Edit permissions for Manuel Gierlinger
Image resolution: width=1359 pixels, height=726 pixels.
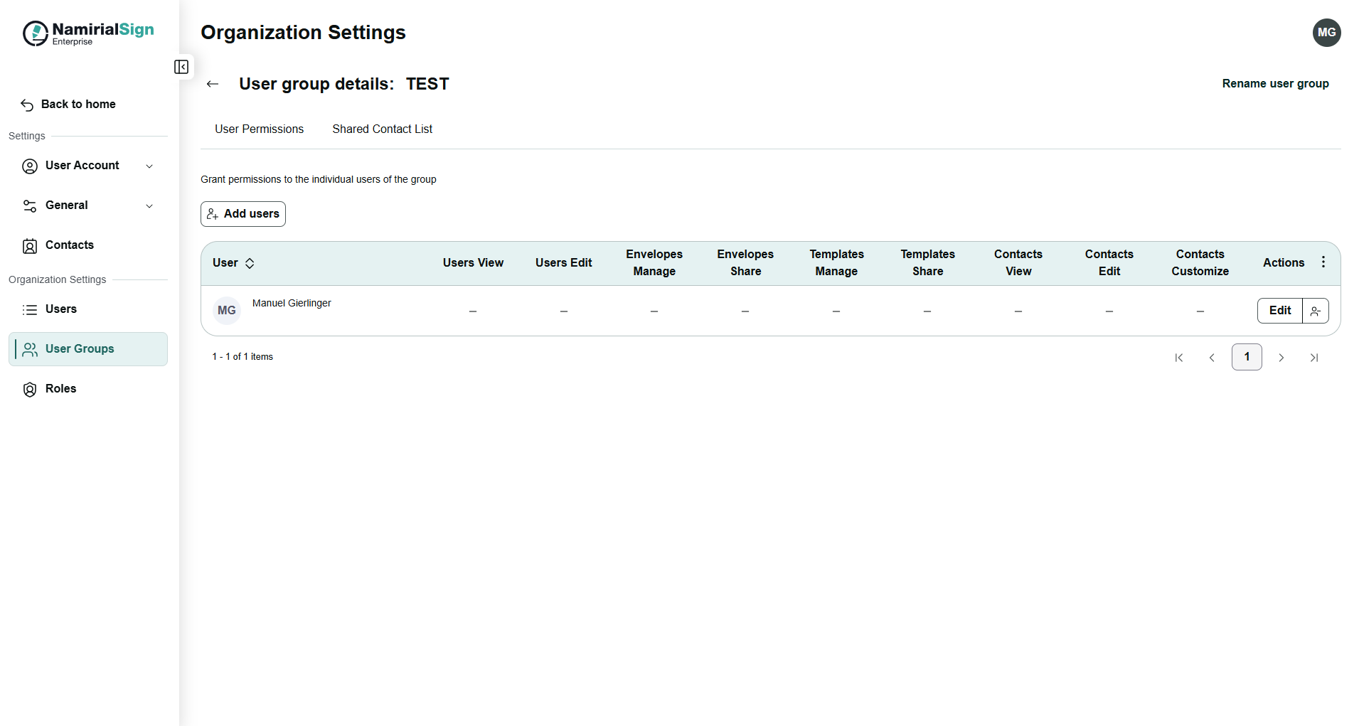(1279, 311)
